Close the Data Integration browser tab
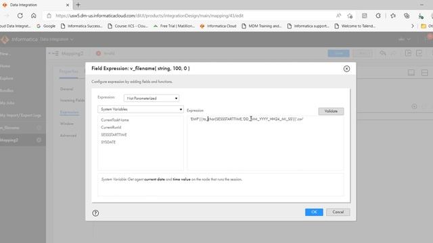The height and width of the screenshot is (243, 433). click(68, 5)
